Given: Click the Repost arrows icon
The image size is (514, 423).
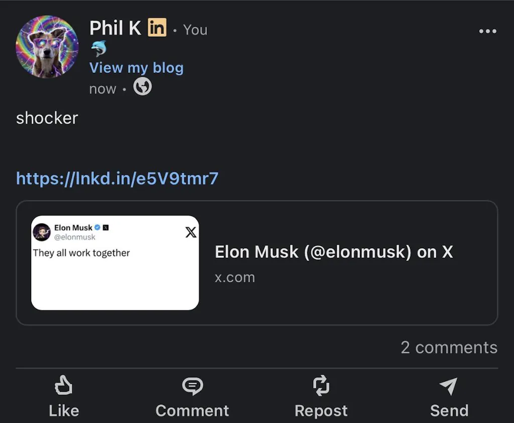Looking at the screenshot, I should [321, 385].
